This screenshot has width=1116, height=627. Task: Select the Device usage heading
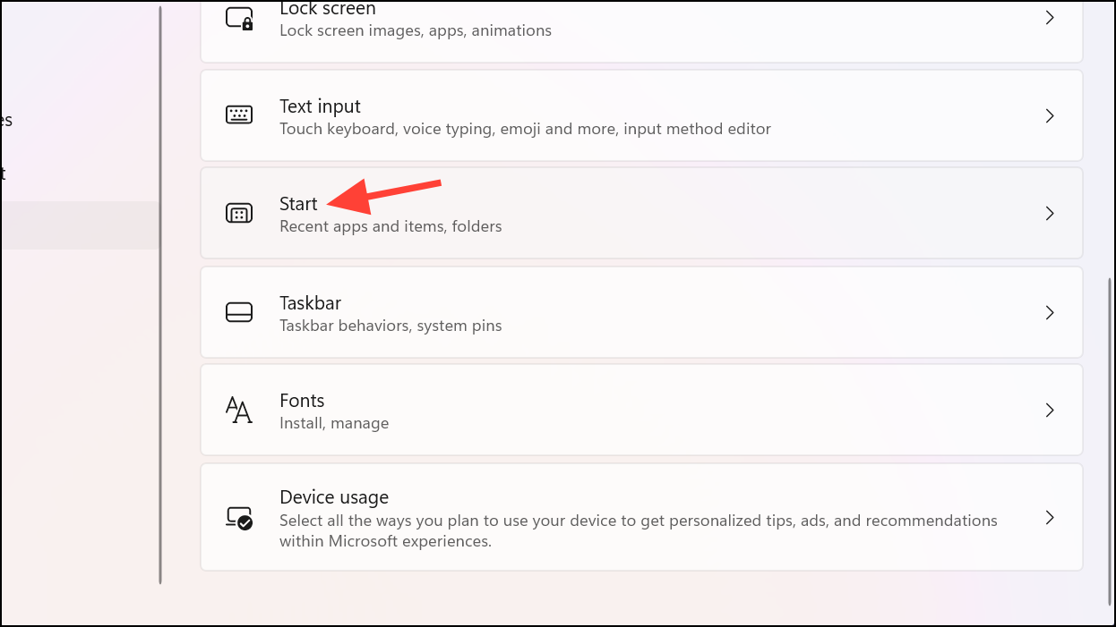click(x=334, y=497)
